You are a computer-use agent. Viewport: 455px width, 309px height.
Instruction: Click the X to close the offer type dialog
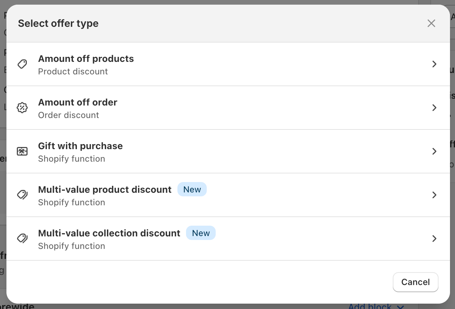431,23
